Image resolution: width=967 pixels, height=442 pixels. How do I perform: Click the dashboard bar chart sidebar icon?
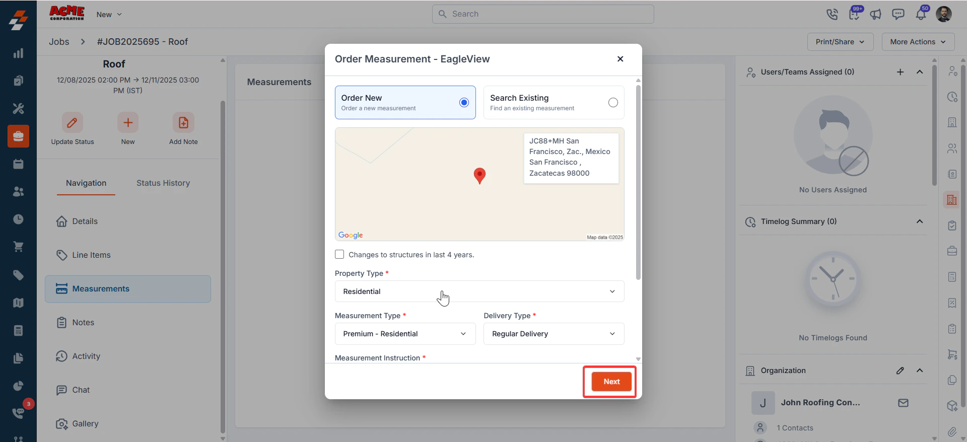[x=18, y=53]
